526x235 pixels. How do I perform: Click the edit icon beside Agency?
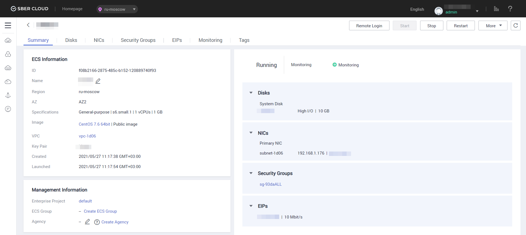click(x=87, y=222)
